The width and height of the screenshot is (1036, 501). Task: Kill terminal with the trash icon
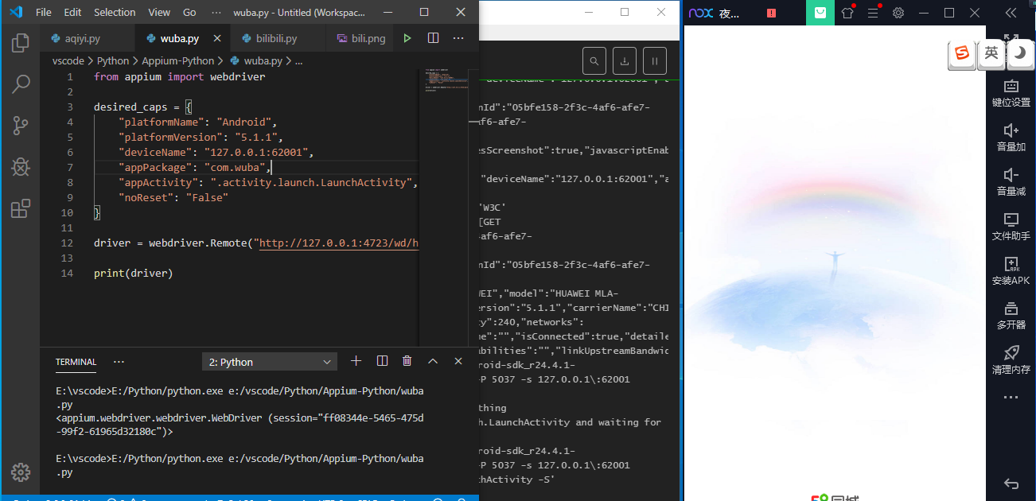click(407, 361)
